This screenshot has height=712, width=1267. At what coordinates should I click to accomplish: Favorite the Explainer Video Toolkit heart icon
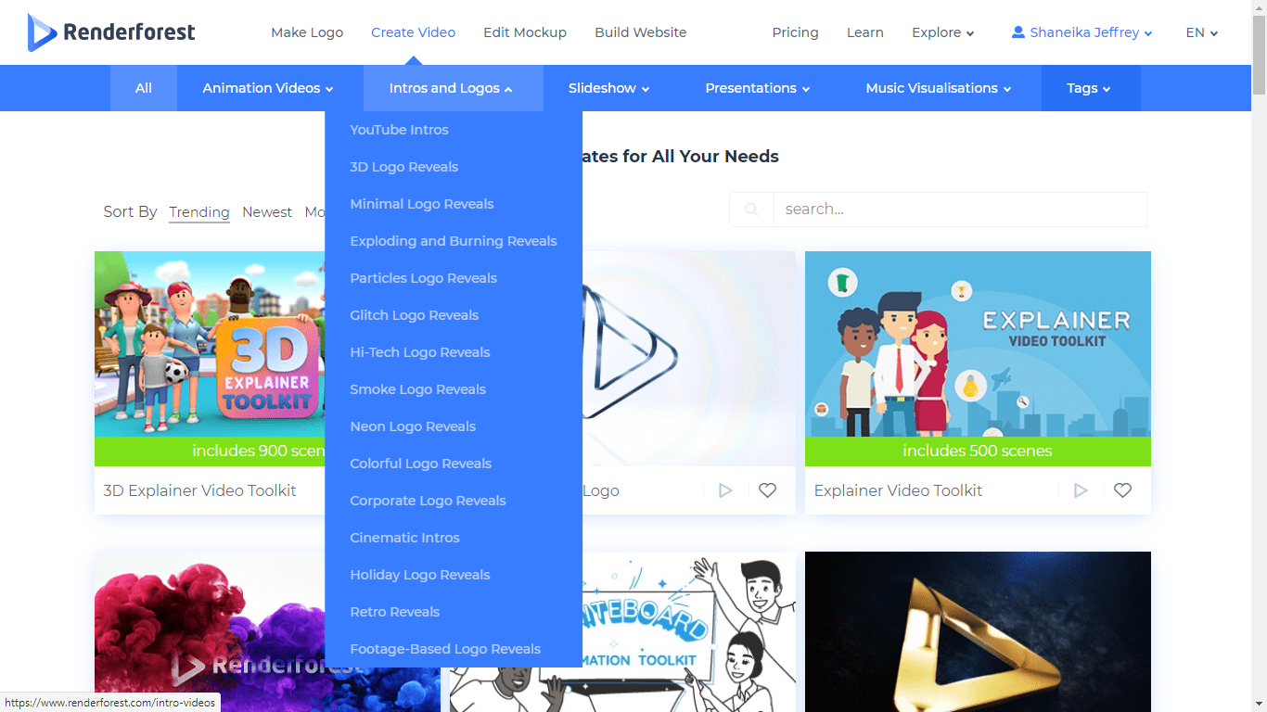pos(1122,490)
